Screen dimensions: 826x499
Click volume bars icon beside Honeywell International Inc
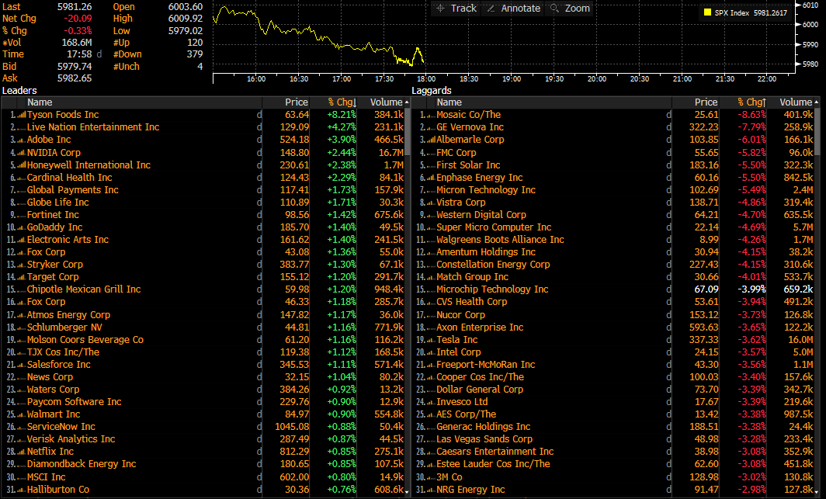click(21, 165)
